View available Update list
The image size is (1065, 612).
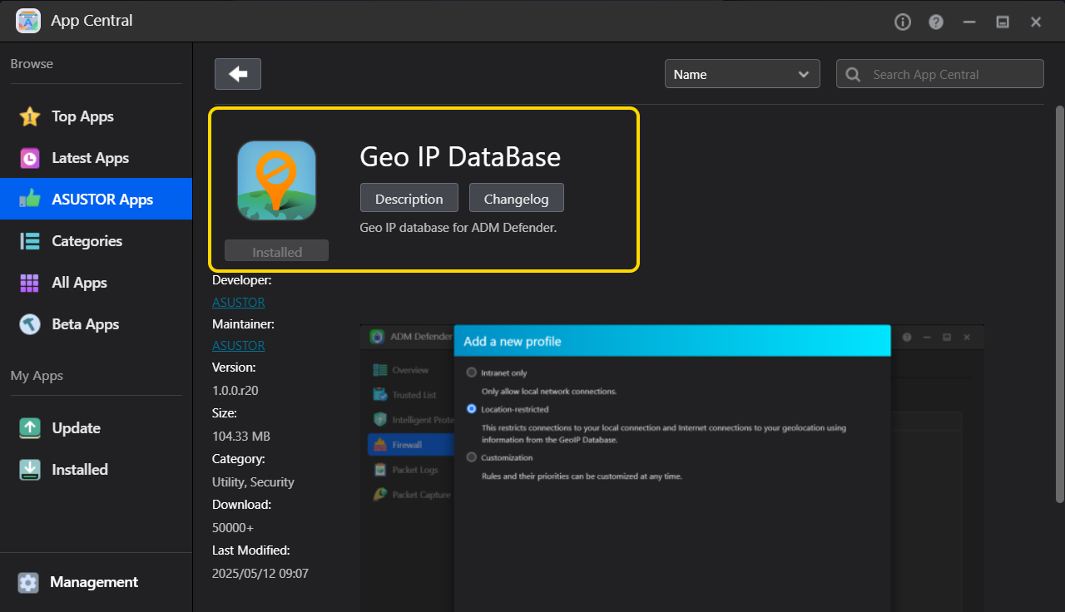tap(96, 428)
